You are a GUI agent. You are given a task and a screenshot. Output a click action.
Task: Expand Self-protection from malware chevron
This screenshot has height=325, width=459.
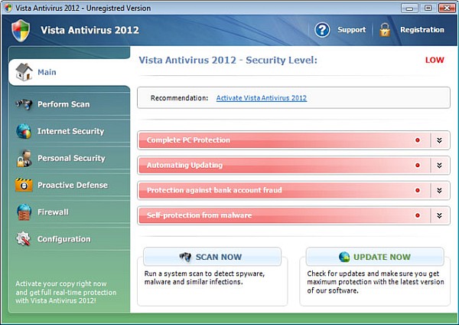[x=439, y=215]
